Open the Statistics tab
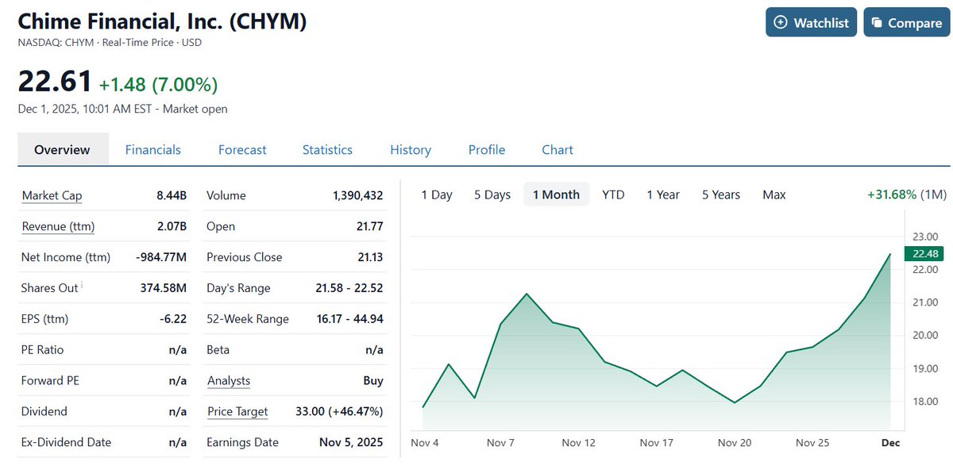 [x=327, y=149]
